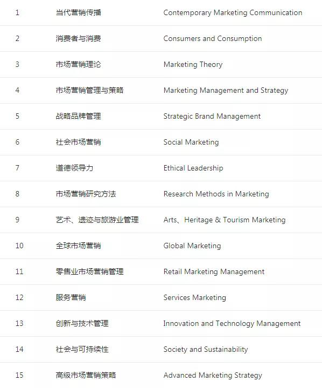This screenshot has width=322, height=388.
Task: Click 'Ethical Leadership' in the list
Action: [193, 168]
